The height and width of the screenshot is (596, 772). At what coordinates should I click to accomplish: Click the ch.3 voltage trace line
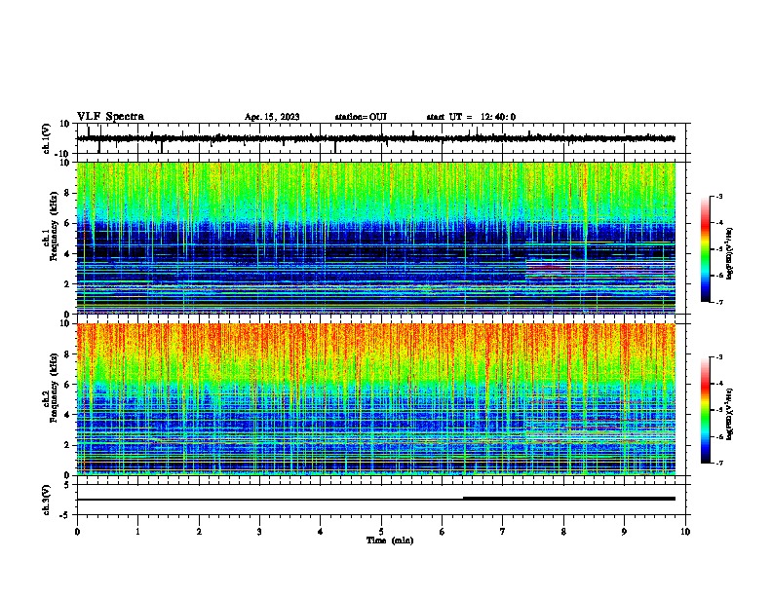pos(376,500)
